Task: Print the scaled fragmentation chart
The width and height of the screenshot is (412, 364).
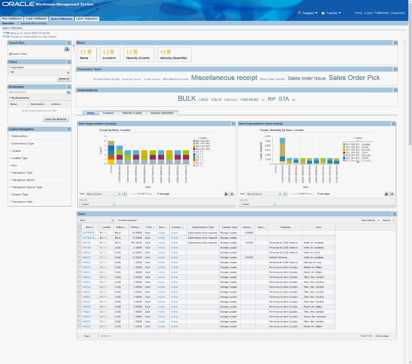Action: (x=226, y=194)
